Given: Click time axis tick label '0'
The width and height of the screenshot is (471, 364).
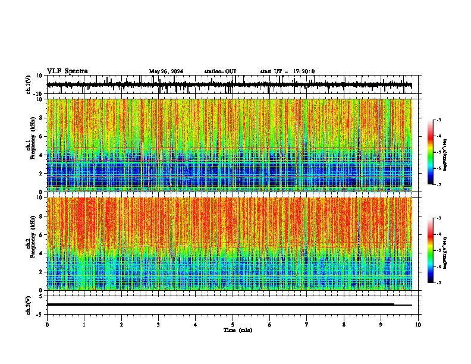Looking at the screenshot, I should tap(47, 325).
